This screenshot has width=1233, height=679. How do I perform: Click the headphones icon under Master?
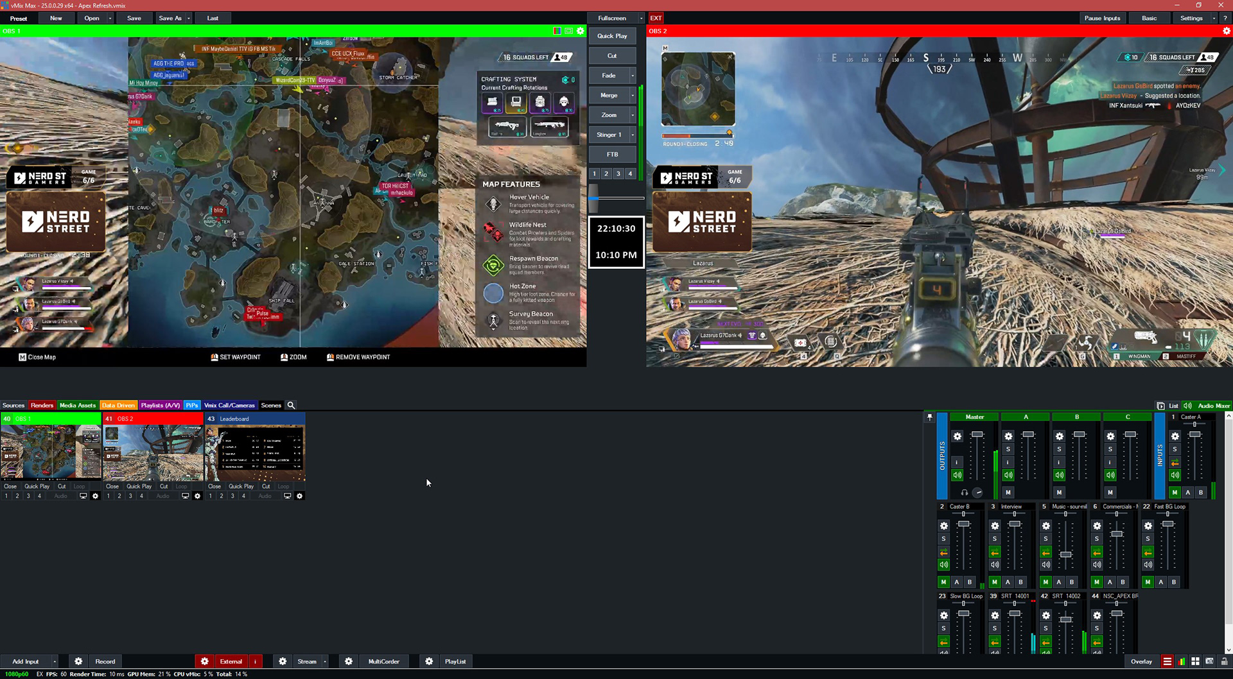click(964, 493)
